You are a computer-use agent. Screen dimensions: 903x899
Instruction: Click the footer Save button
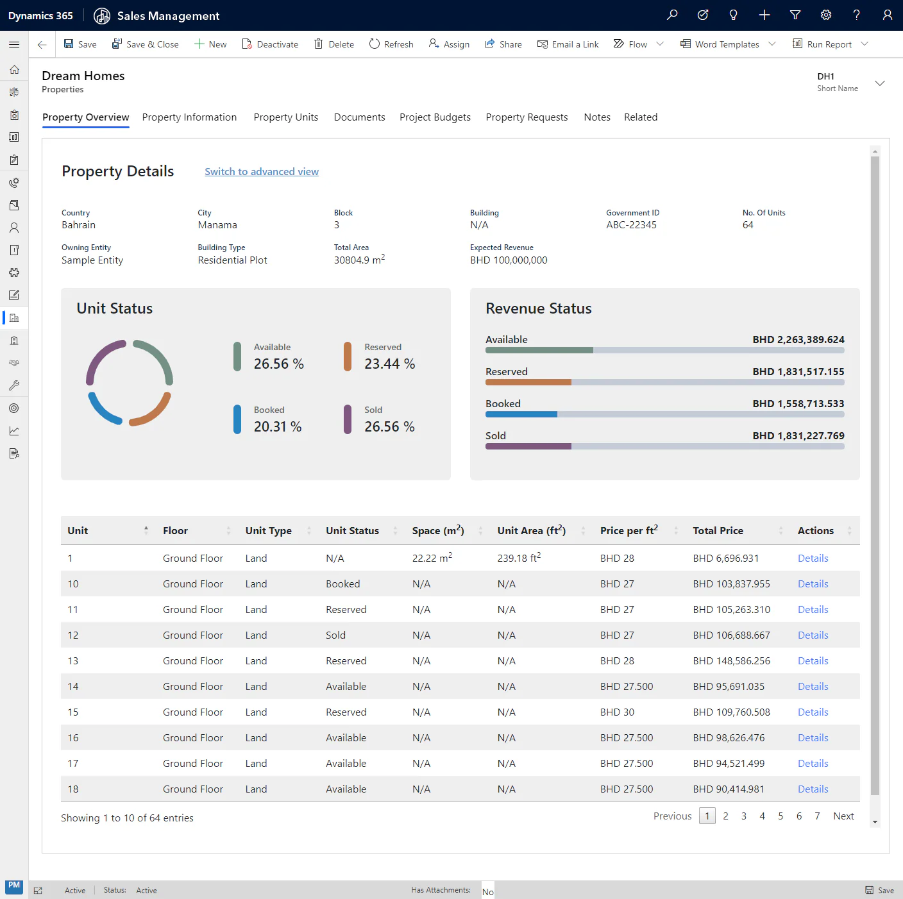click(879, 890)
